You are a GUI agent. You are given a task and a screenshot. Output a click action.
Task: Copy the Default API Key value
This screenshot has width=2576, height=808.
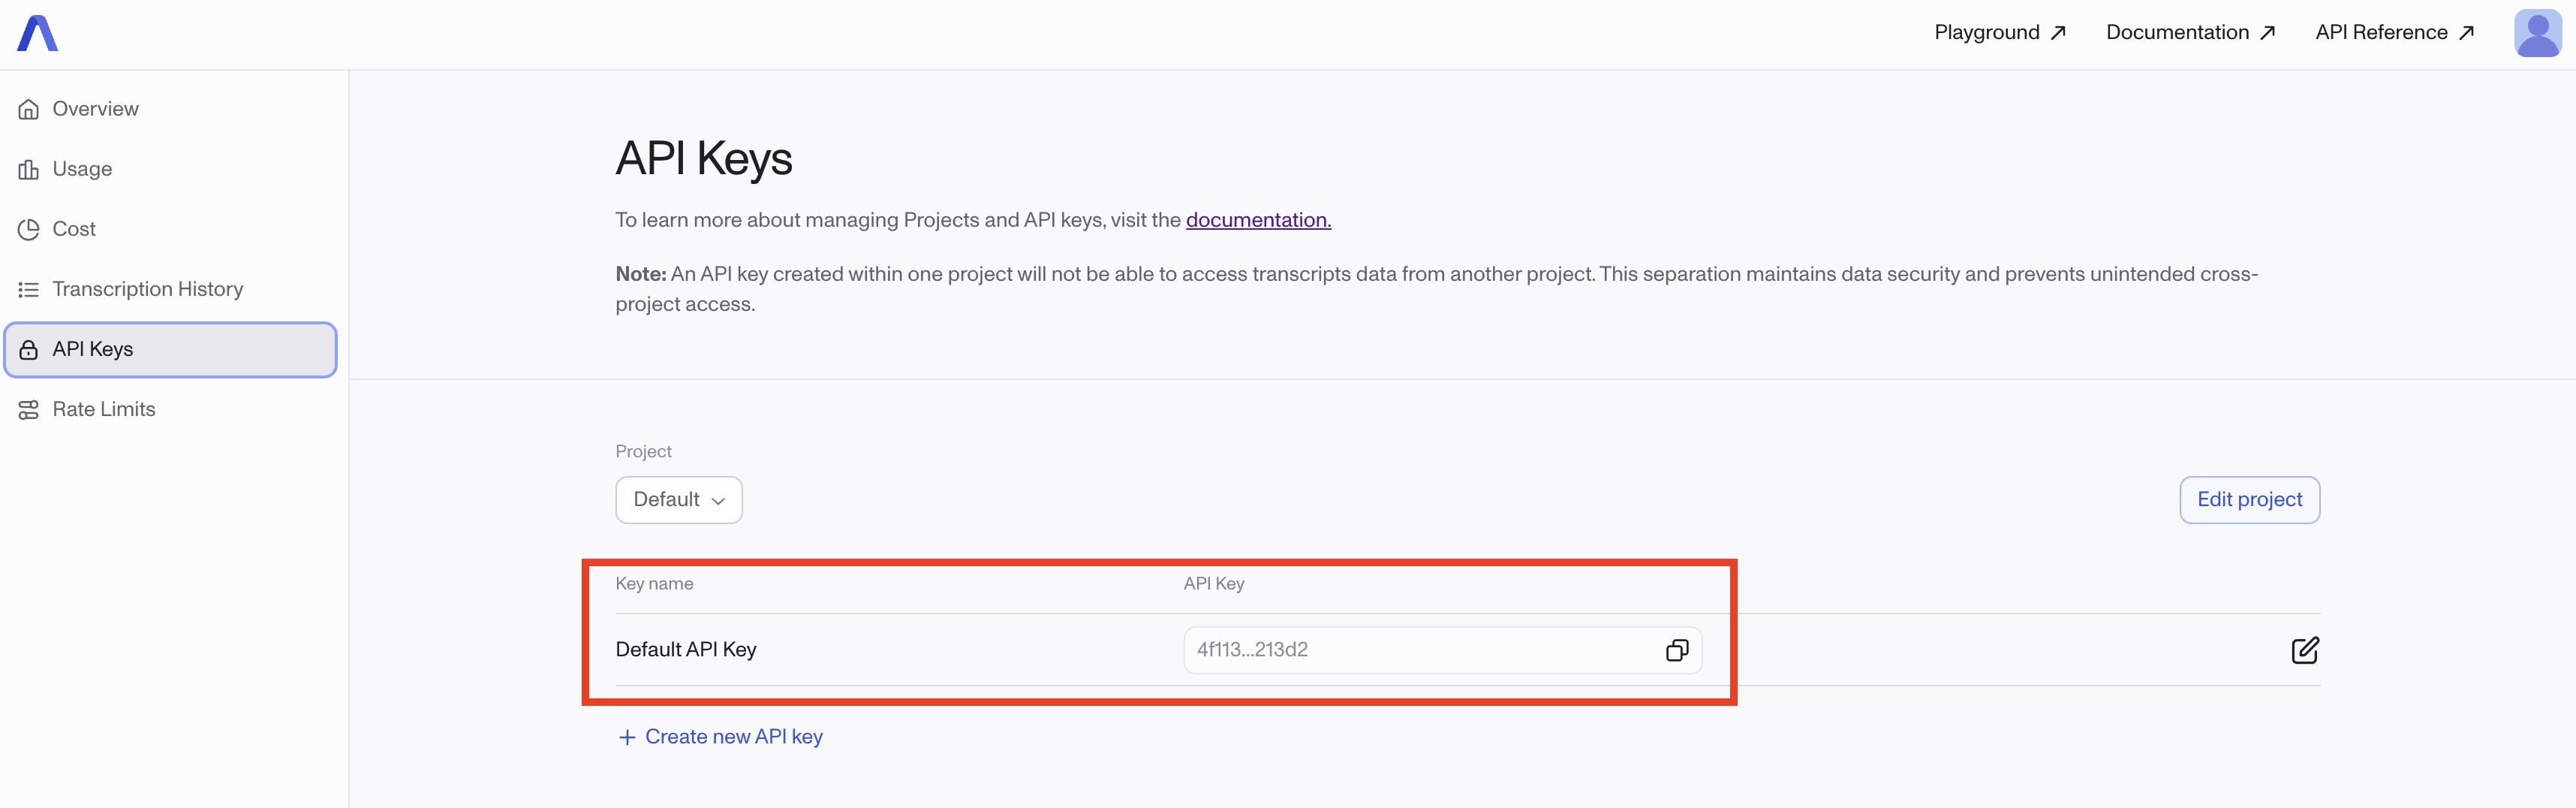[x=1676, y=650]
